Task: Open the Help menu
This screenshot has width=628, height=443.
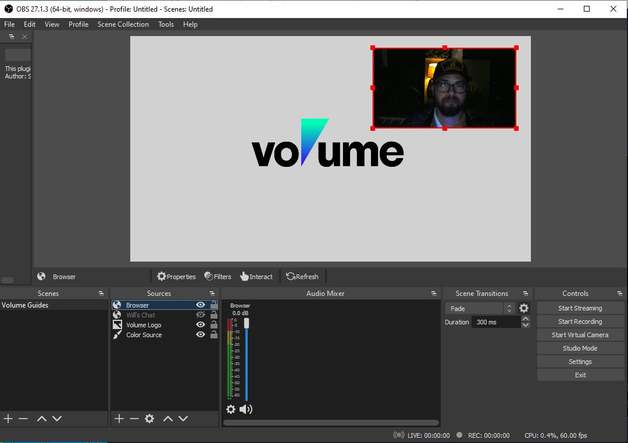Action: point(190,24)
